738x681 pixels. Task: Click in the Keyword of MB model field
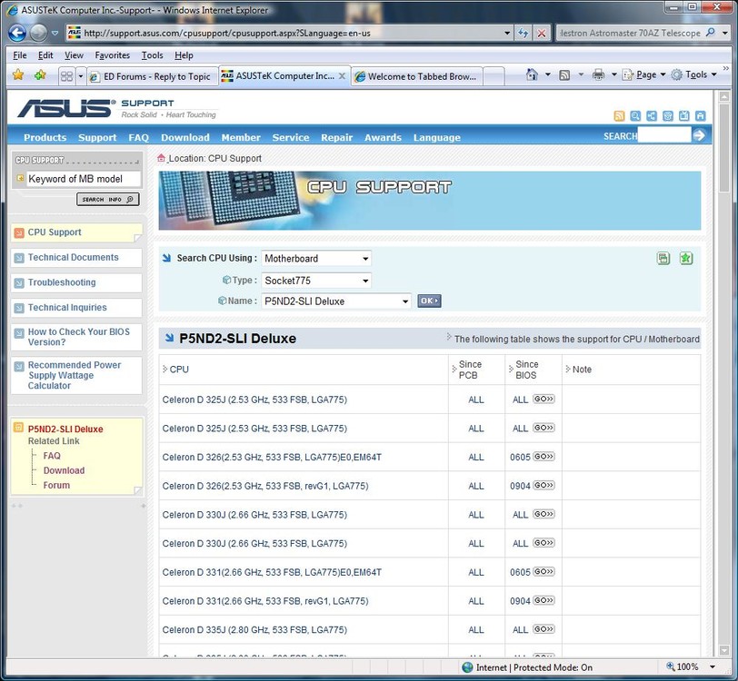point(84,179)
